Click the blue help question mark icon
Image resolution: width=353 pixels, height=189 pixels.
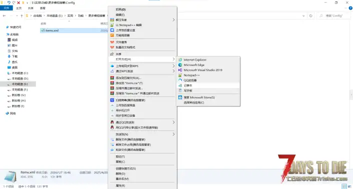350,8
